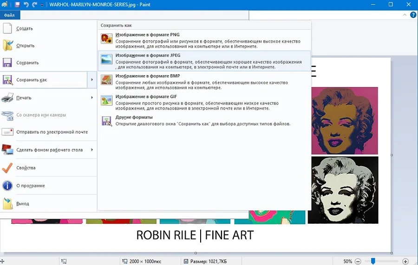Choose Открыть from the file menu

point(48,45)
